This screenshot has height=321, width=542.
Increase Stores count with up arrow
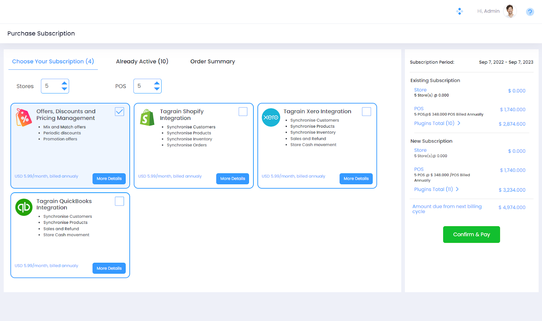(x=64, y=83)
